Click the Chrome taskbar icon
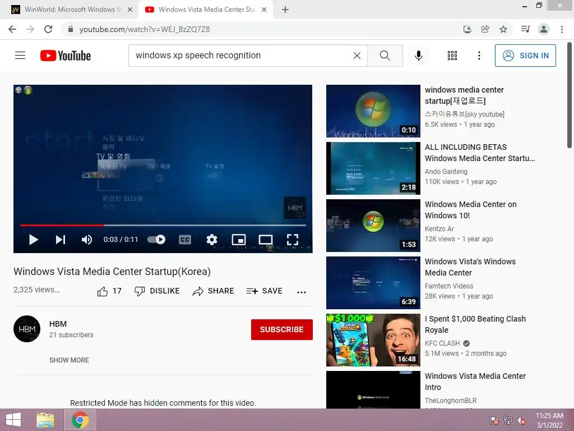574x431 pixels. [80, 420]
